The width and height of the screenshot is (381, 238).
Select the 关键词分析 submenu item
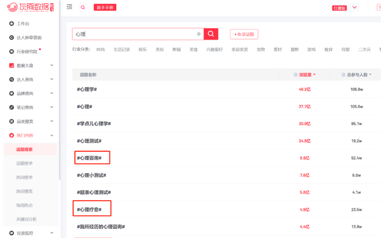click(x=26, y=219)
